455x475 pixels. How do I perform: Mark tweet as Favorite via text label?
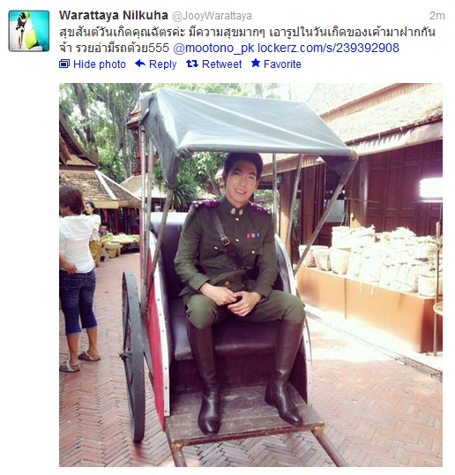click(x=282, y=64)
